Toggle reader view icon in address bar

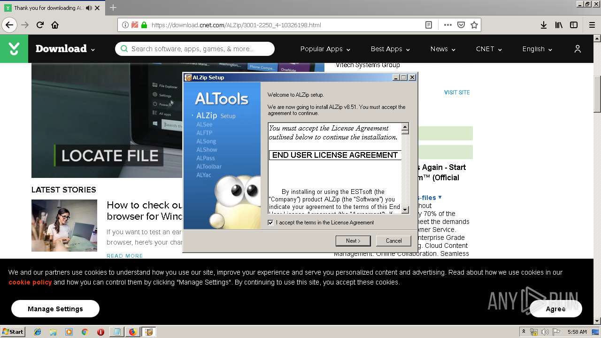tap(429, 25)
